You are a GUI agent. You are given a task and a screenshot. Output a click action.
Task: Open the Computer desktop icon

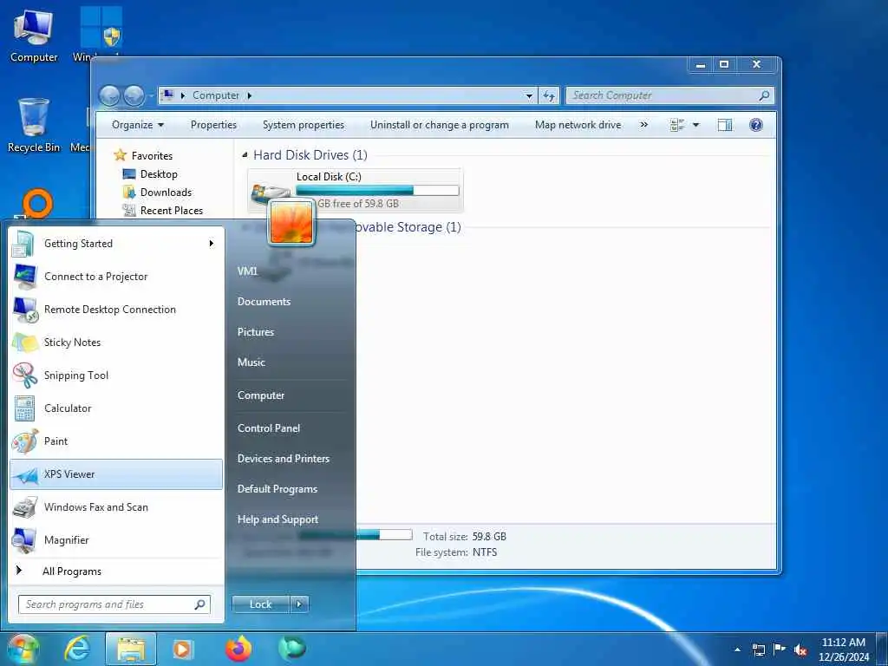[34, 36]
